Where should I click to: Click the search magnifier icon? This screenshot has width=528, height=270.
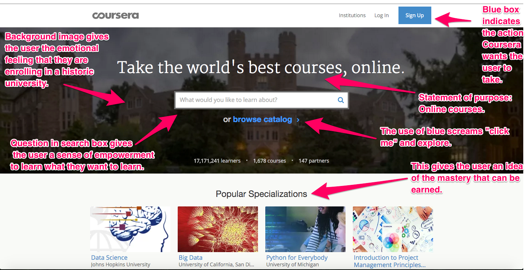click(x=341, y=100)
